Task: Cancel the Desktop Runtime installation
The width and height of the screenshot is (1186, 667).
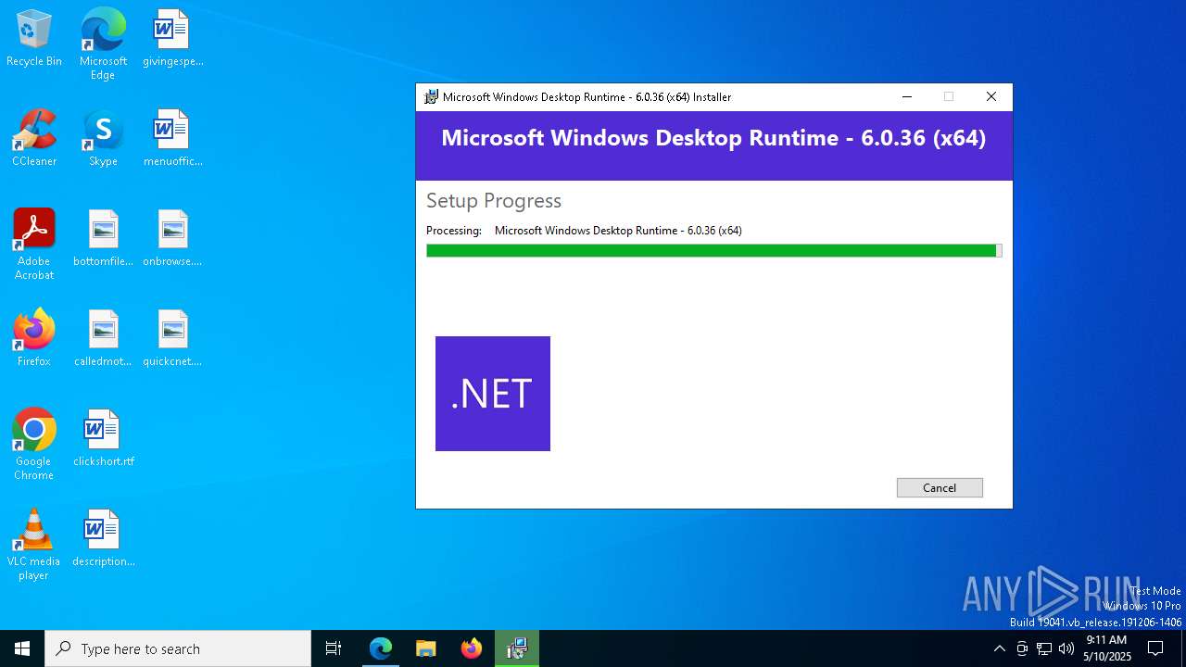Action: (x=940, y=488)
